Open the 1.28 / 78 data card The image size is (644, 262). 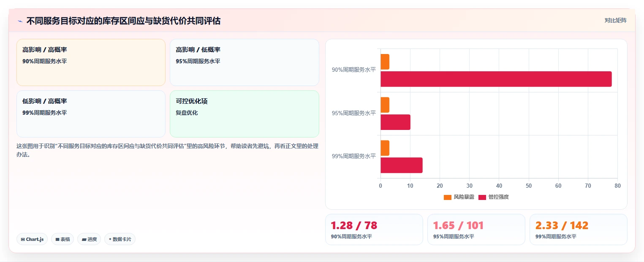coord(374,230)
